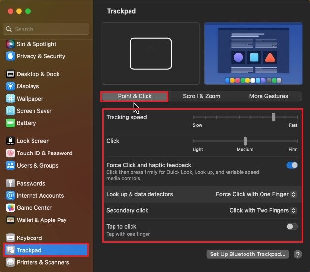Click the Privacy & Security hand icon
This screenshot has height=272, width=310.
(x=11, y=56)
